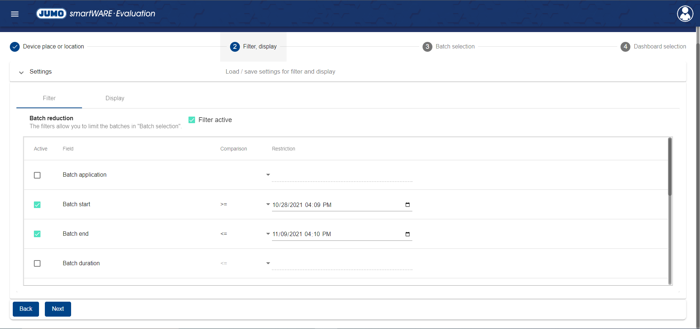Enable the Batch duration filter checkbox
The height and width of the screenshot is (329, 700).
(37, 263)
